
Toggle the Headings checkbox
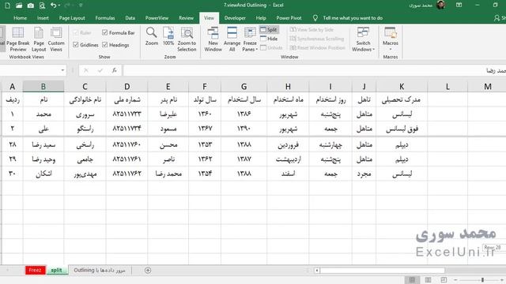(x=104, y=45)
